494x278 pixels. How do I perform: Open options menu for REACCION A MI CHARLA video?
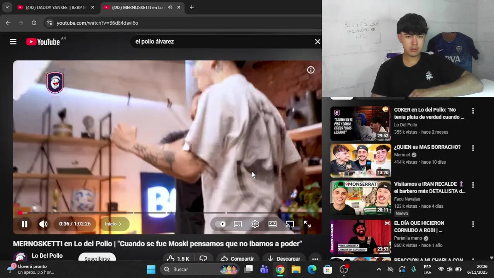click(x=473, y=261)
